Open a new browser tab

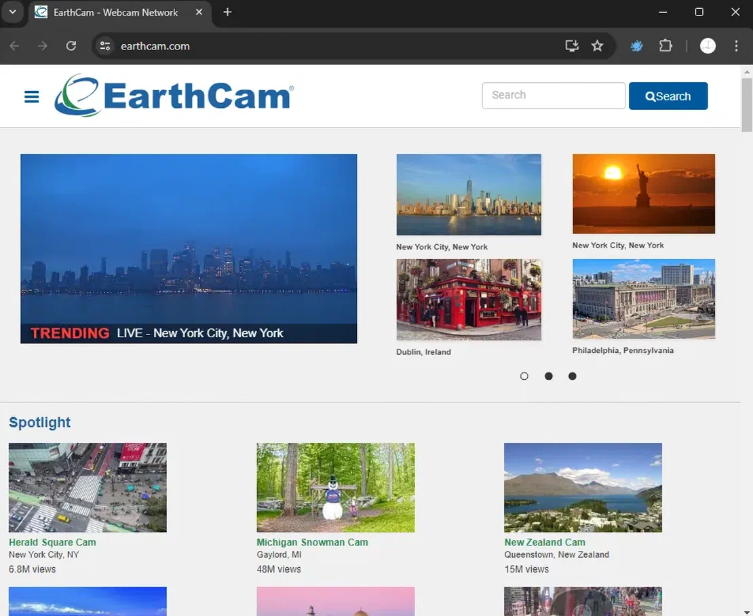click(227, 12)
